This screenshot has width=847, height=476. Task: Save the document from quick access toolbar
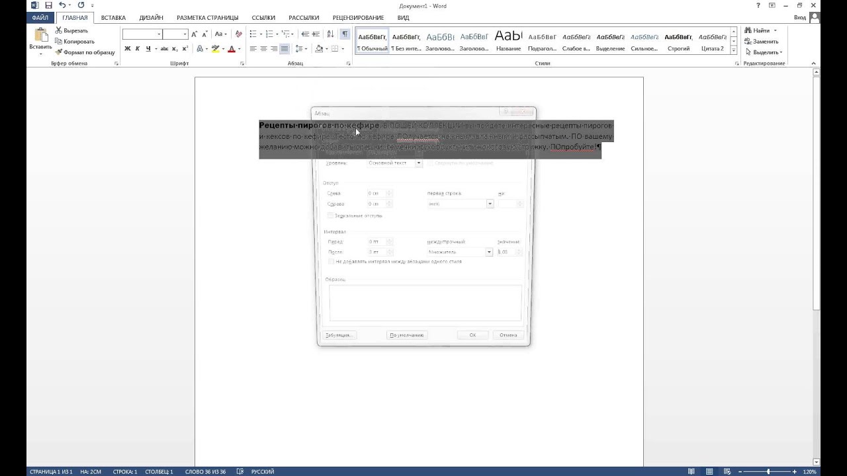coord(48,5)
